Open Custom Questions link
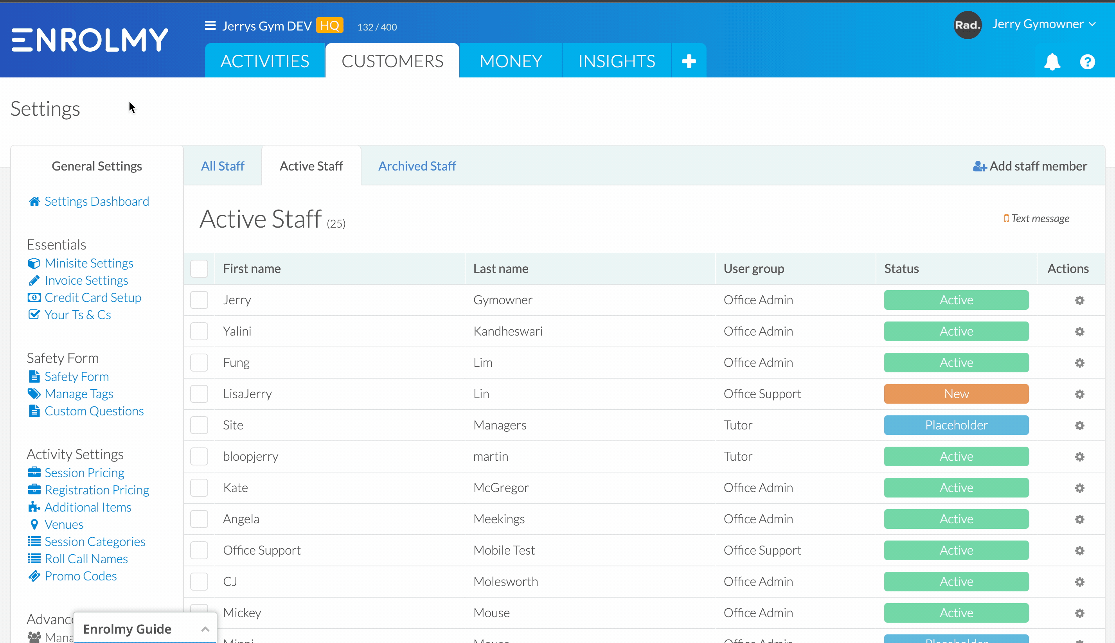The image size is (1115, 643). [x=94, y=411]
